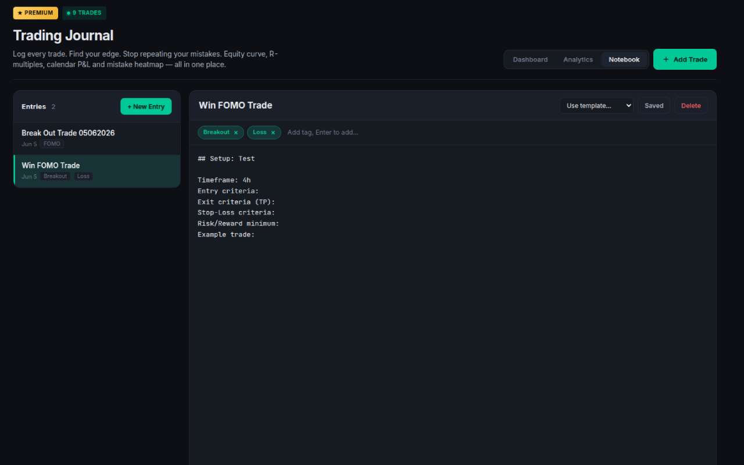Place cursor on 'Timeframe: 4h' line
The height and width of the screenshot is (465, 744).
[x=224, y=180]
